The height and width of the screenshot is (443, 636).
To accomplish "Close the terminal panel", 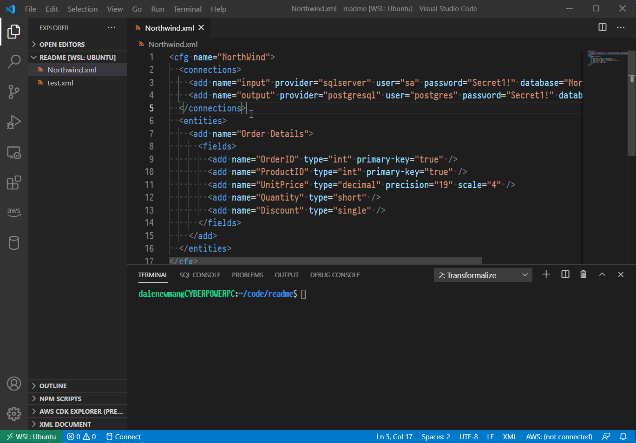I will (x=621, y=274).
